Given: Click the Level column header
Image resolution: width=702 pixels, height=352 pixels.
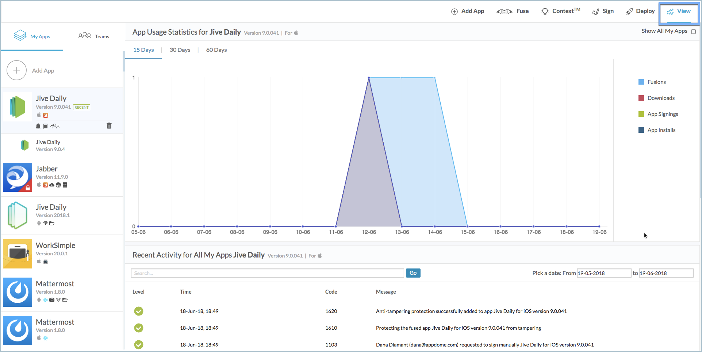Looking at the screenshot, I should [138, 292].
